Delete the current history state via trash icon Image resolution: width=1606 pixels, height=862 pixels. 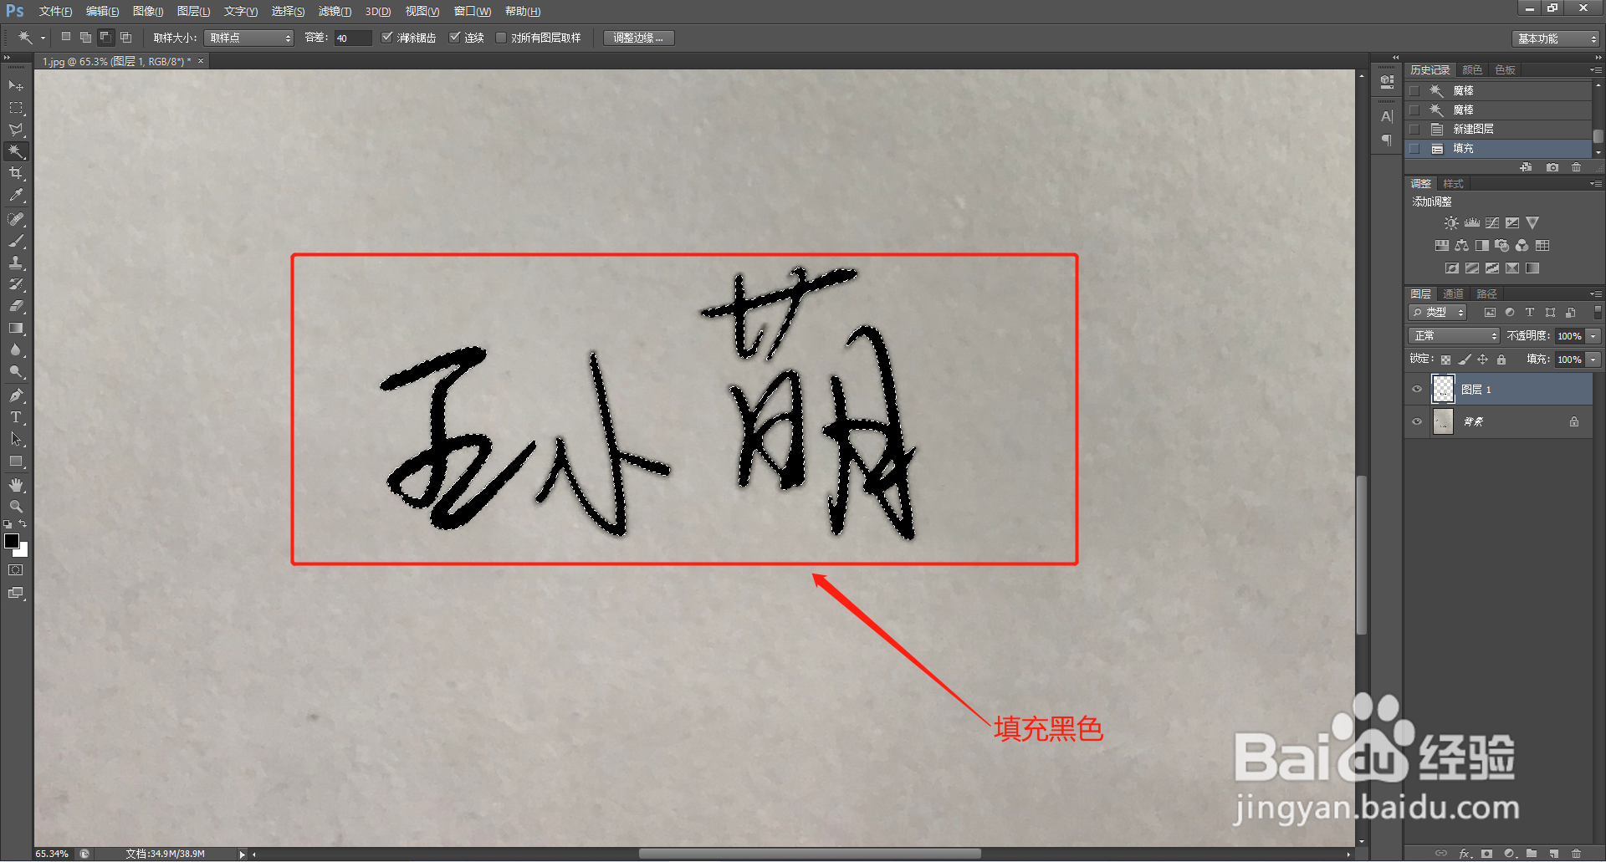(1576, 166)
